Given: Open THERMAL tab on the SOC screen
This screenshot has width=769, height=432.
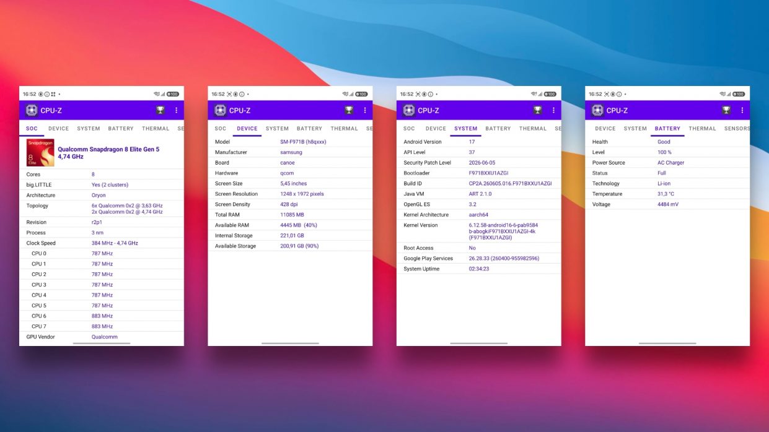Looking at the screenshot, I should [x=156, y=129].
